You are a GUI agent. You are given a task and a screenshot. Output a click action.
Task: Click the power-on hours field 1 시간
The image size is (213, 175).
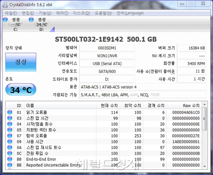point(192,79)
